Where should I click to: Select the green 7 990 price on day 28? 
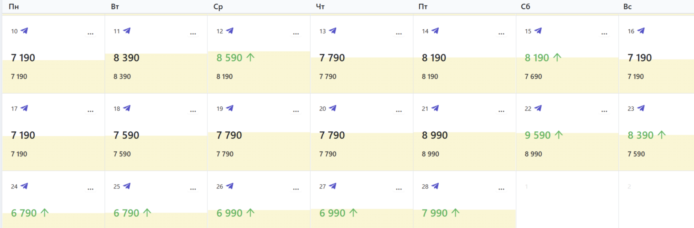[435, 213]
